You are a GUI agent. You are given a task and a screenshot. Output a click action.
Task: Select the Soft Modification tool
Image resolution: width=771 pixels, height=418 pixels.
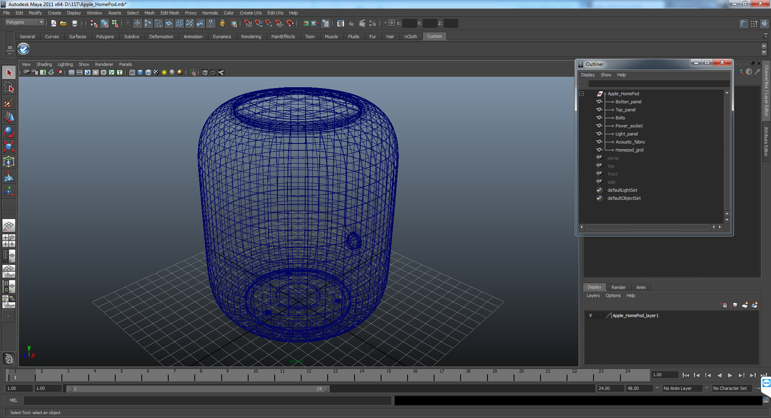(9, 177)
